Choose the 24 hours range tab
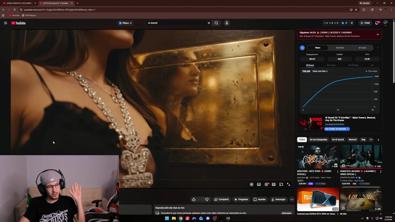The height and width of the screenshot is (222, 395). (310, 65)
